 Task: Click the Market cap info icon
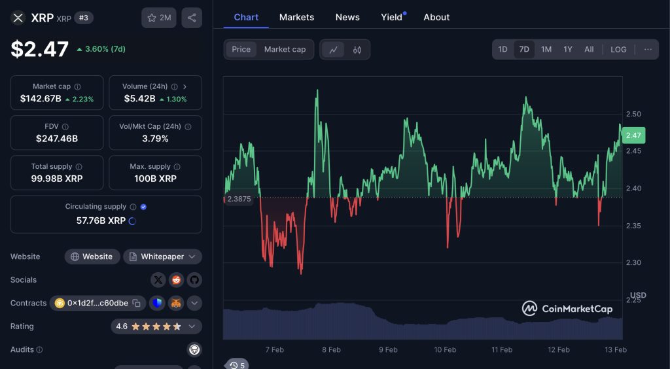click(x=77, y=87)
